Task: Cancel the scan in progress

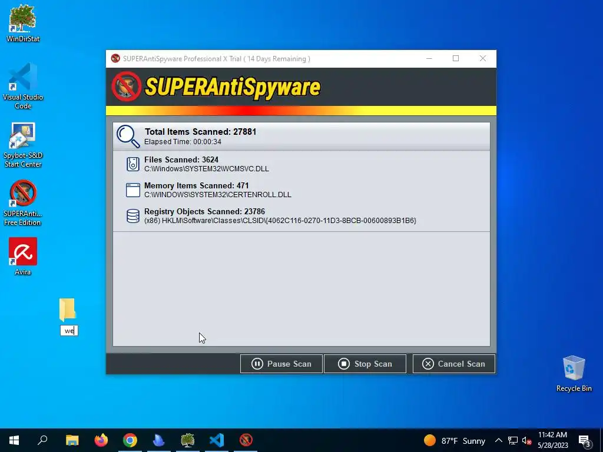Action: tap(454, 364)
